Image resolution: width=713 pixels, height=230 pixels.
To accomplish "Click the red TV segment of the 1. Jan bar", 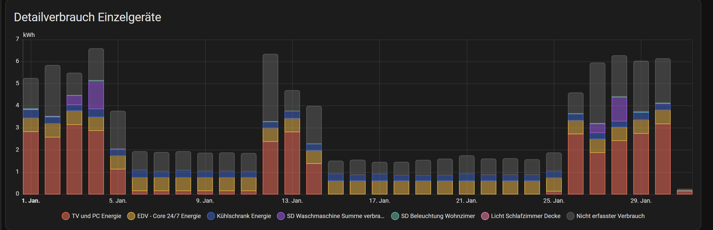I will pyautogui.click(x=31, y=163).
